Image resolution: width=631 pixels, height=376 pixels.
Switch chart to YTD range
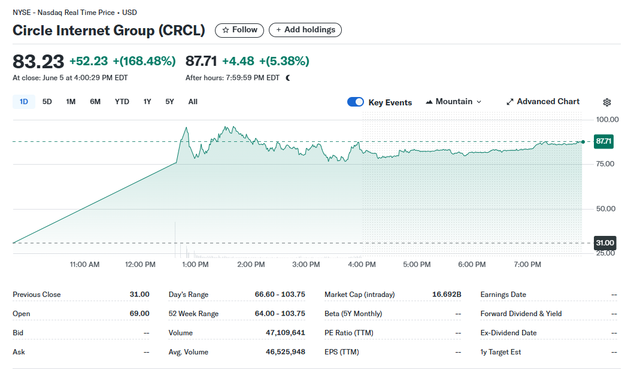[122, 102]
